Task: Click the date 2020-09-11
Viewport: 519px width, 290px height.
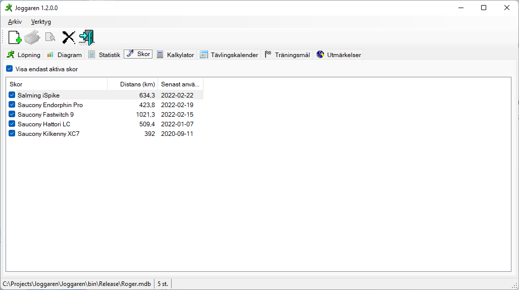Action: pyautogui.click(x=177, y=134)
